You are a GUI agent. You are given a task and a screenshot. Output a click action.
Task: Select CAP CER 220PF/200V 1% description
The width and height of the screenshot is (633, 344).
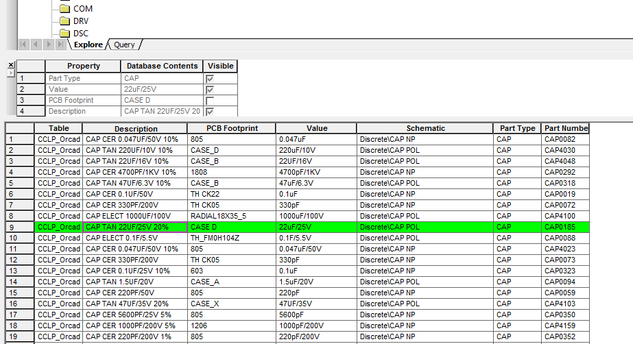coord(135,336)
